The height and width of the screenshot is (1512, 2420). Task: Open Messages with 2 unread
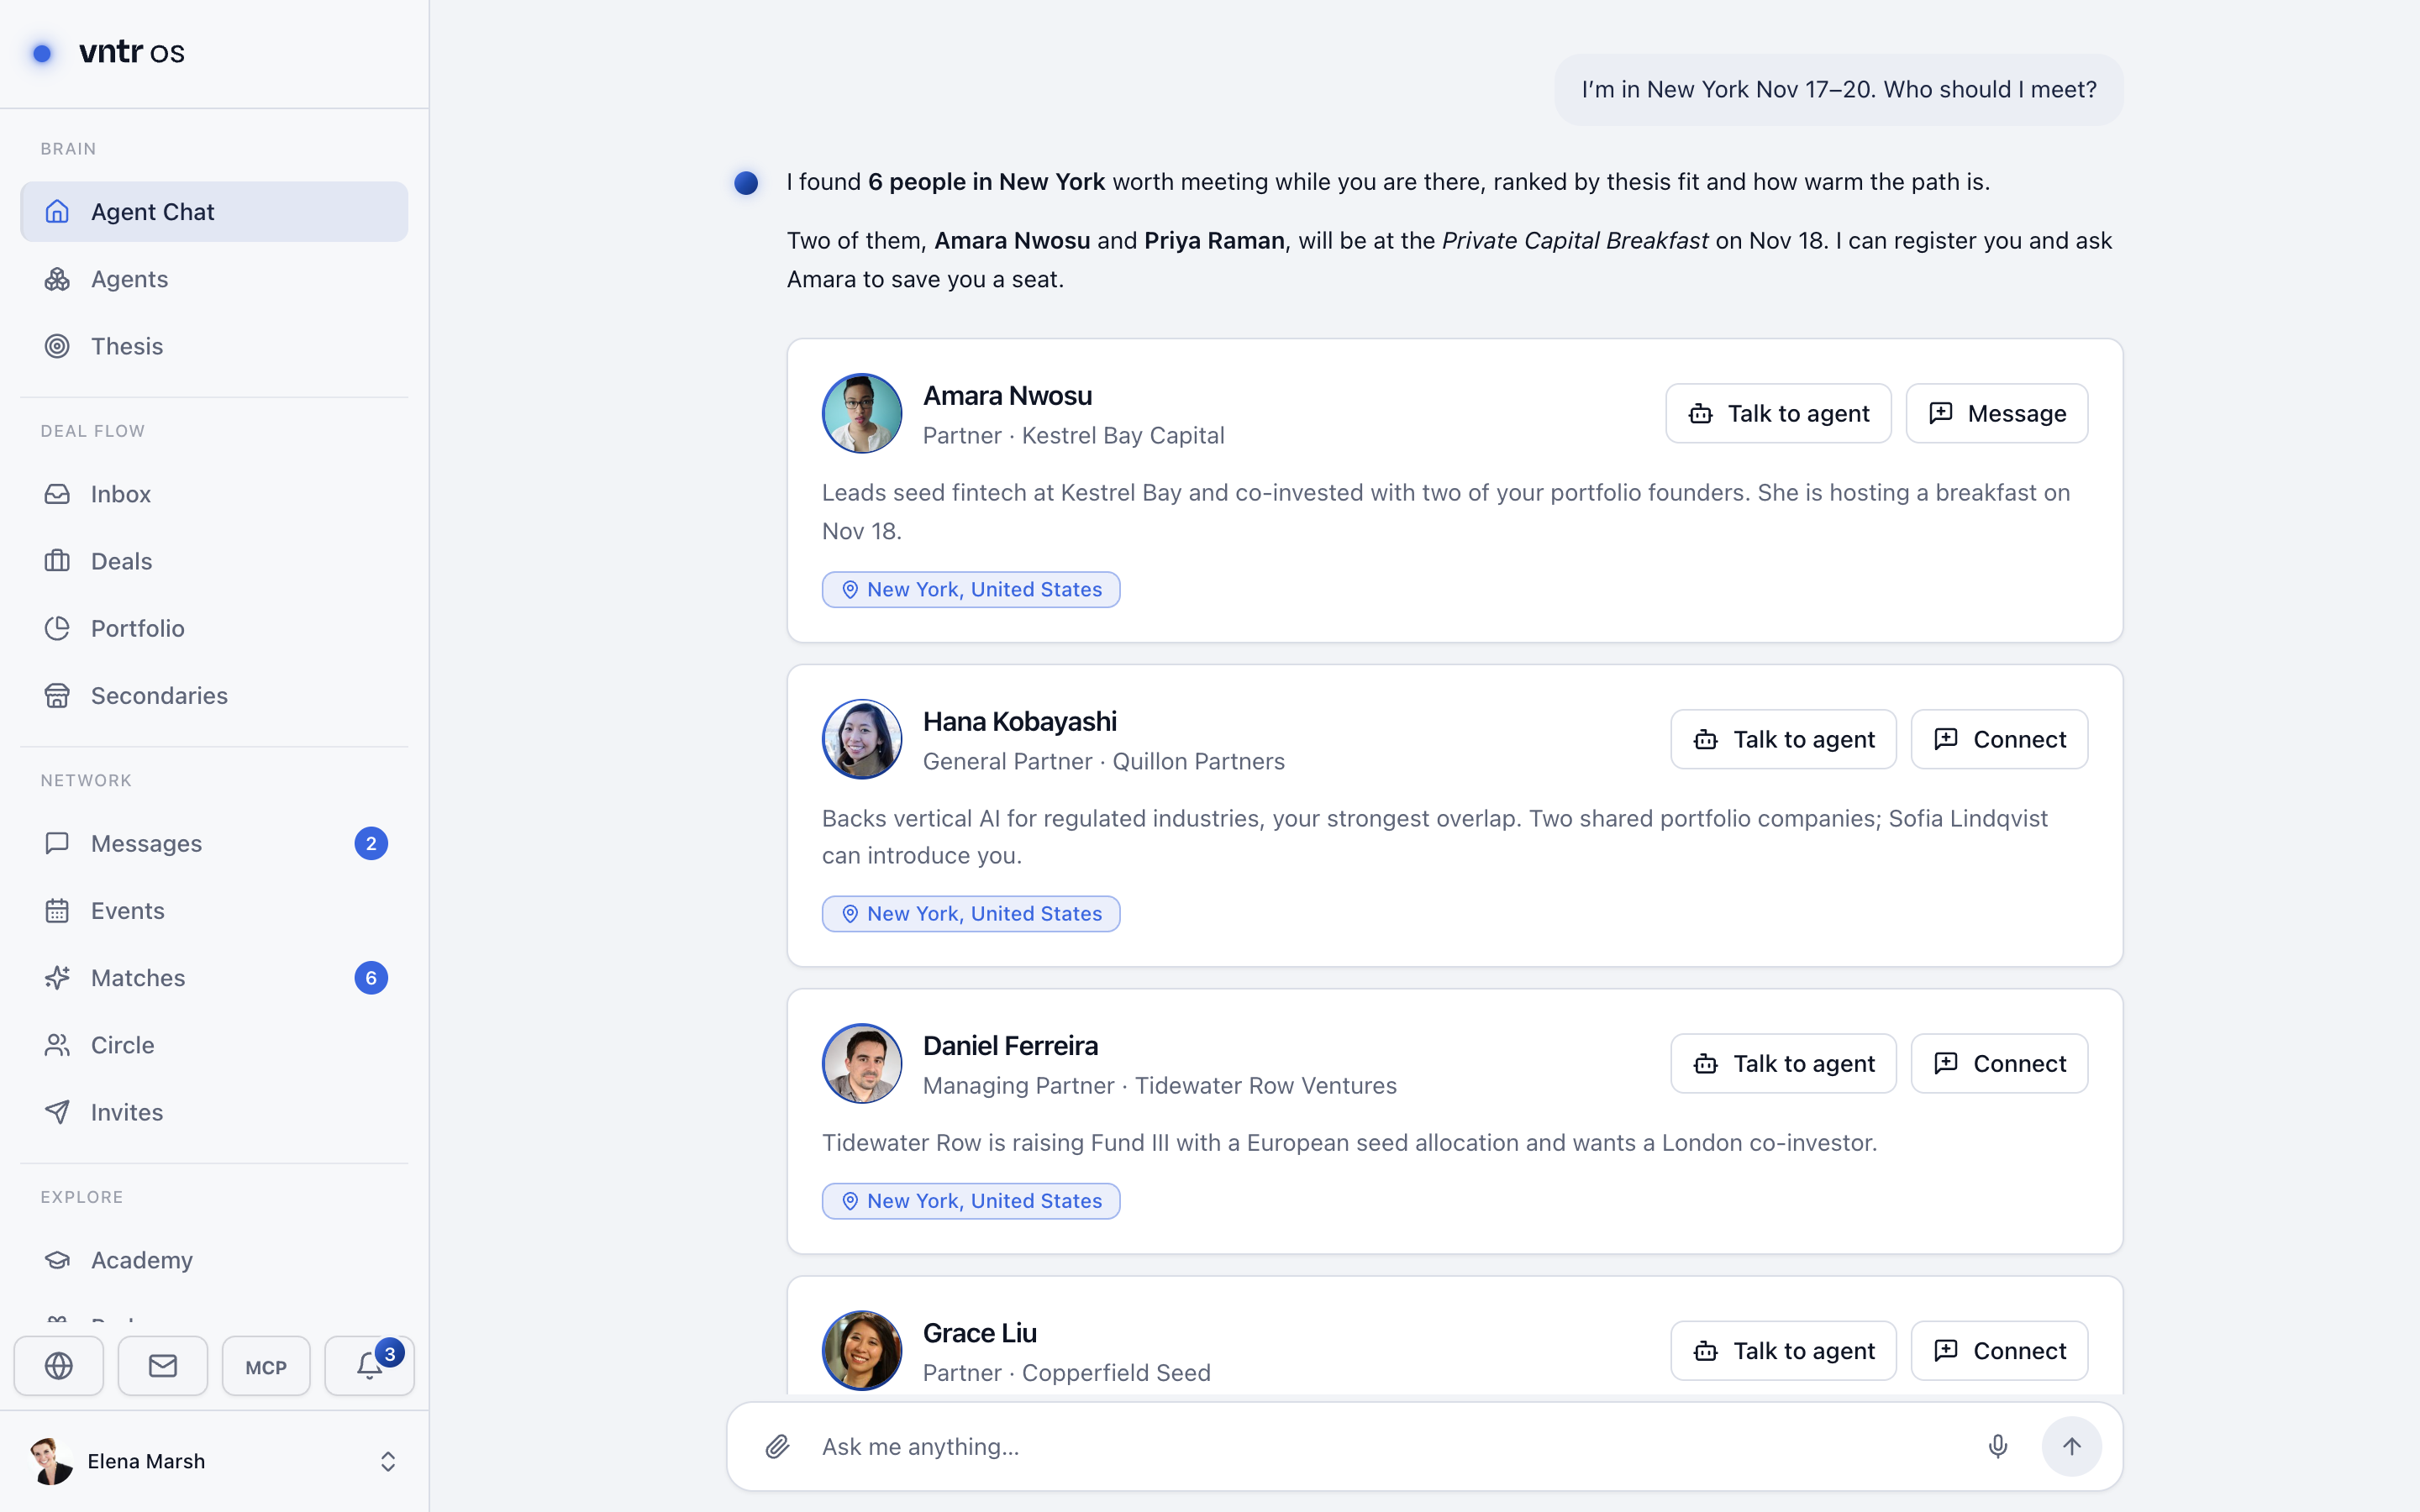(214, 843)
